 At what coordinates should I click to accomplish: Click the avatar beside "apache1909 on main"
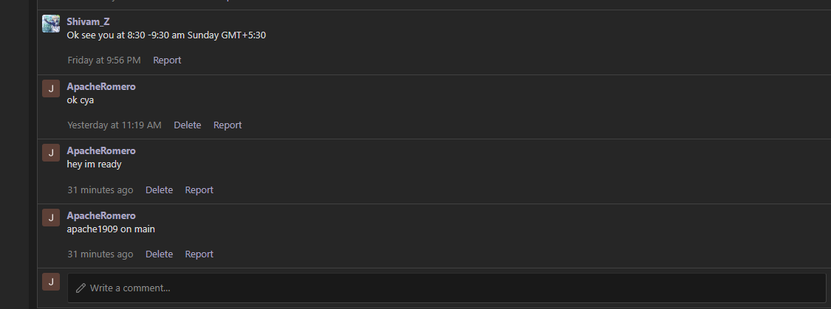tap(51, 218)
